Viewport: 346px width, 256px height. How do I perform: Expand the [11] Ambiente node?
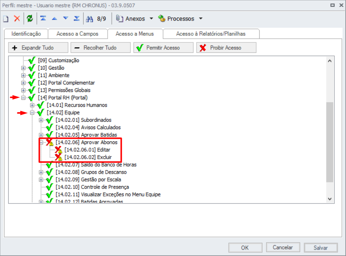point(23,76)
